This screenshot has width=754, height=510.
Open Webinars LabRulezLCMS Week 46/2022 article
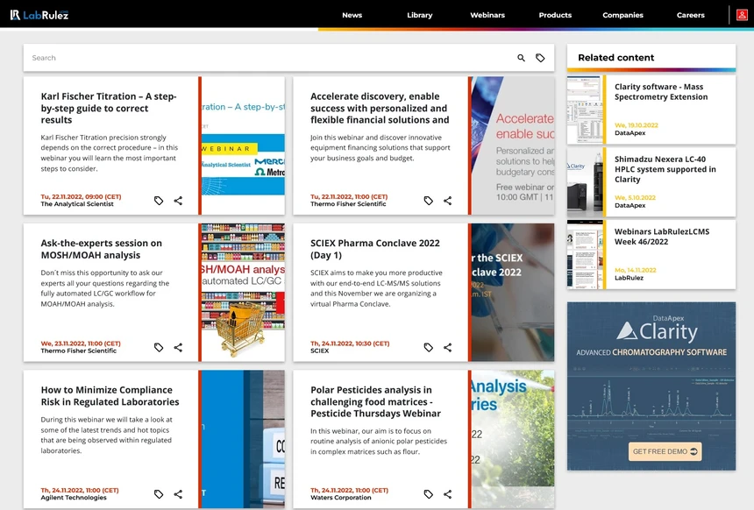[662, 237]
